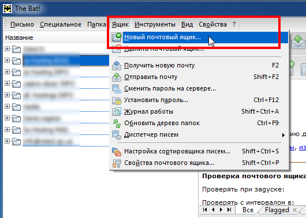
Task: Expand the sixth mailbox tree node
Action: pos(7,106)
